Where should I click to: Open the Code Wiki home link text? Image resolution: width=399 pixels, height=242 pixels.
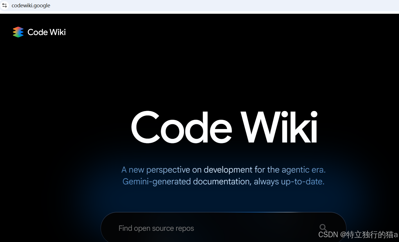(47, 32)
